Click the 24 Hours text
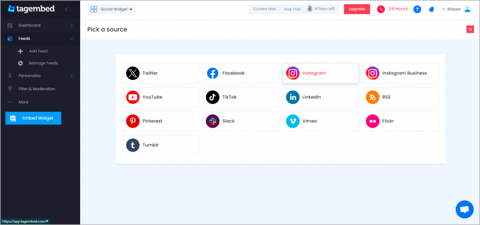The image size is (480, 225). click(x=398, y=9)
